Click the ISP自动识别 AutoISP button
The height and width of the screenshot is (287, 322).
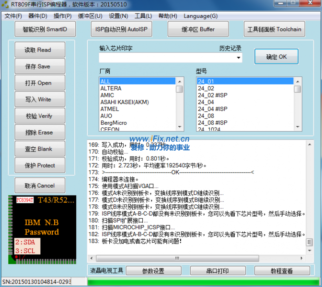pyautogui.click(x=121, y=29)
